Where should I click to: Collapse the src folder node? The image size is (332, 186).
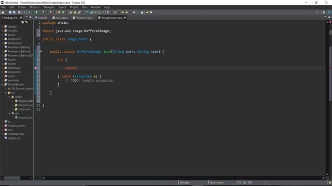[6, 93]
